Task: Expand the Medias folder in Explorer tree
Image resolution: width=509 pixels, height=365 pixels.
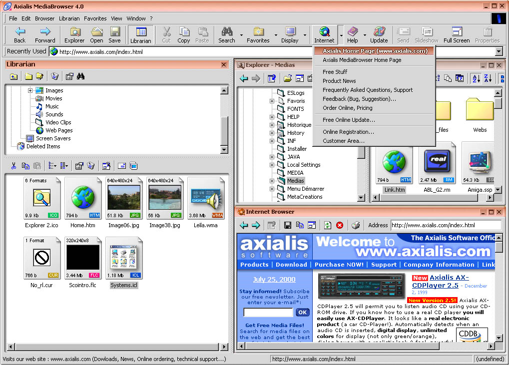Action: [272, 181]
